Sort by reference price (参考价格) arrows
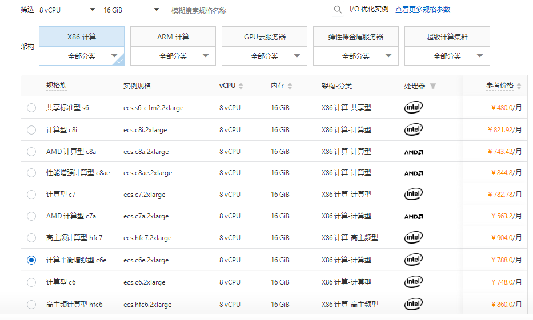Image resolution: width=533 pixels, height=320 pixels. (519, 86)
